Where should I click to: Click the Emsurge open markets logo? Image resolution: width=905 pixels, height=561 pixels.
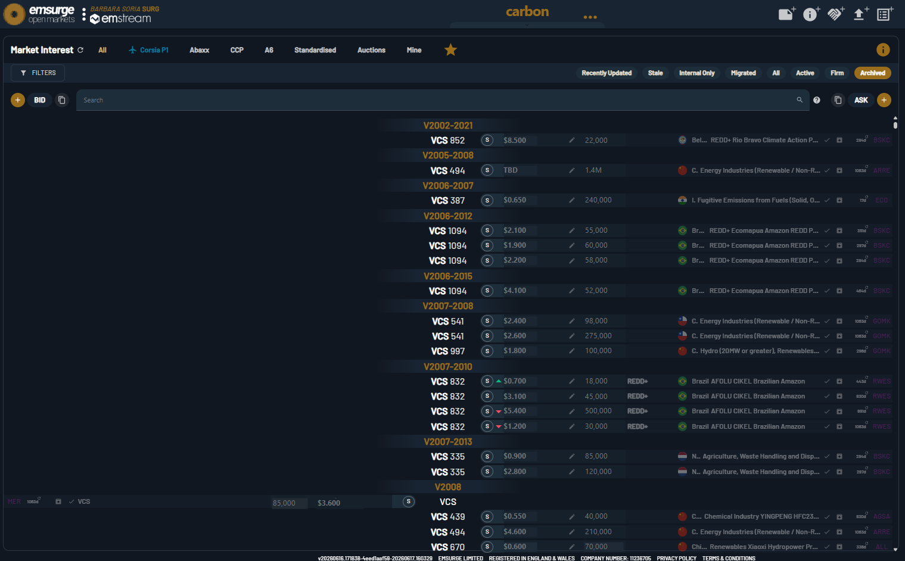pos(39,14)
